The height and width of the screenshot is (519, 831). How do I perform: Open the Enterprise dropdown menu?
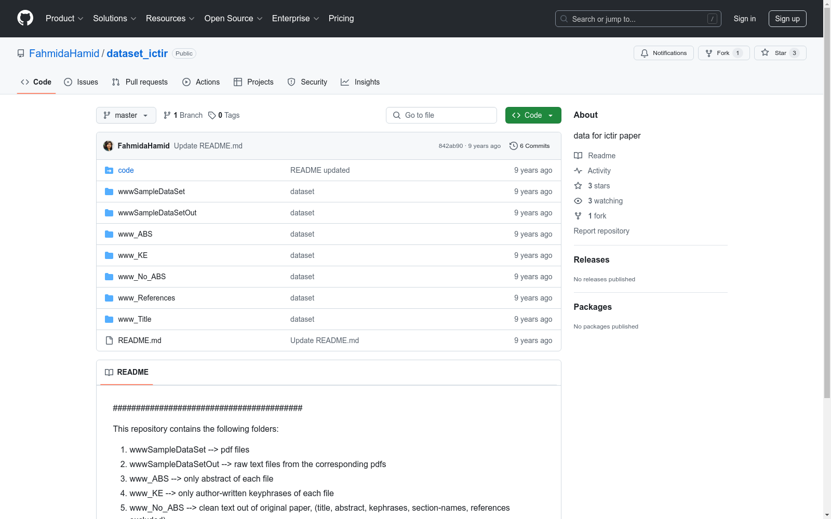click(x=296, y=18)
